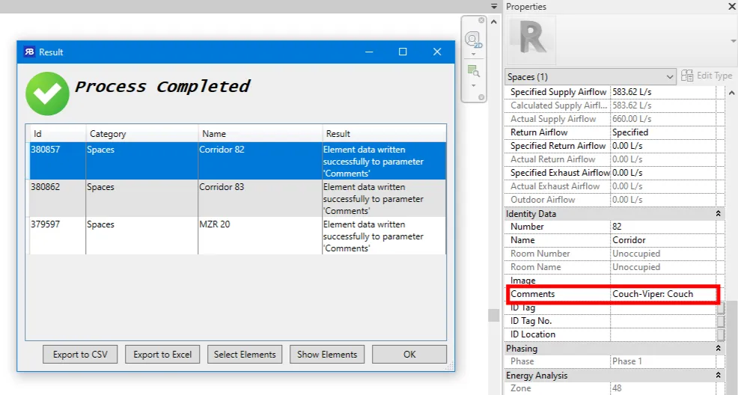738x395 pixels.
Task: Edit the Specified Exhaust Airflow value
Action: 662,173
